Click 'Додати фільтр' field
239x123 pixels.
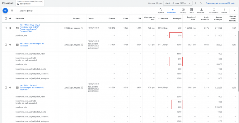(x=26, y=11)
